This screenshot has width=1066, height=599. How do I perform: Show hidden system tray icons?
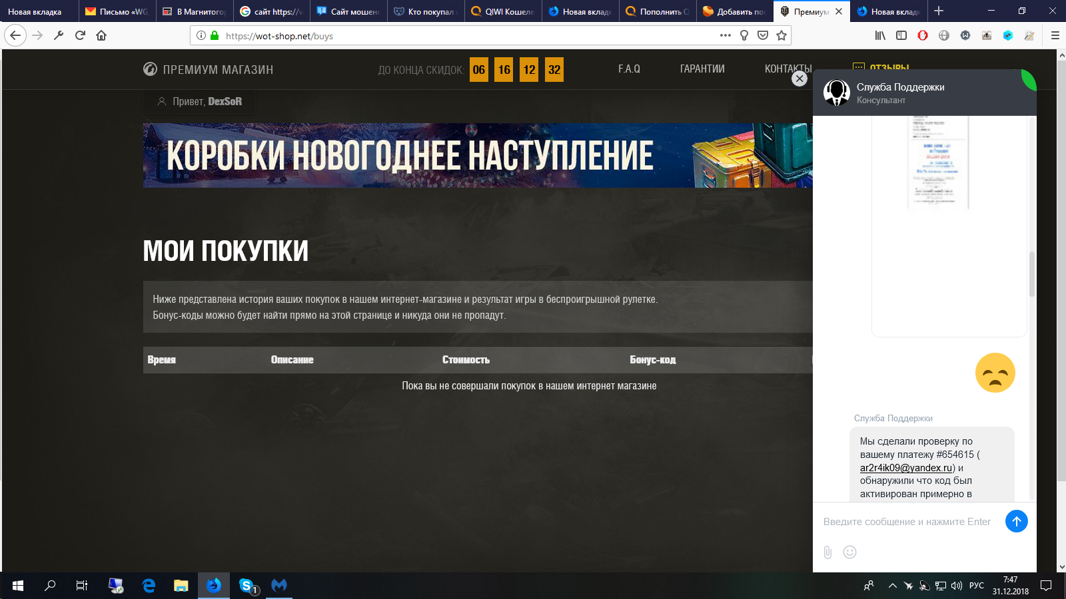tap(892, 586)
